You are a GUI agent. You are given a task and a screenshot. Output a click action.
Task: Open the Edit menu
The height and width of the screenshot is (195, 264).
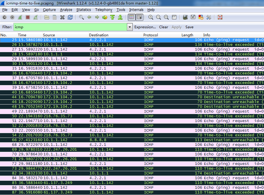tap(15, 10)
